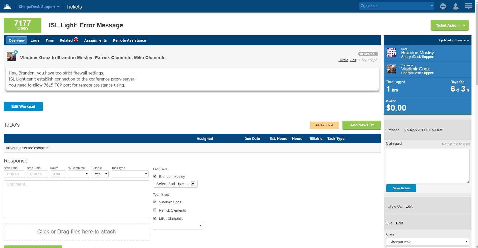Switch to the Overview tab
Screen dimensions: 478x248
click(17, 40)
